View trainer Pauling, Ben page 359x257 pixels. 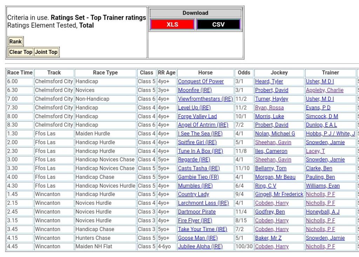click(x=320, y=177)
